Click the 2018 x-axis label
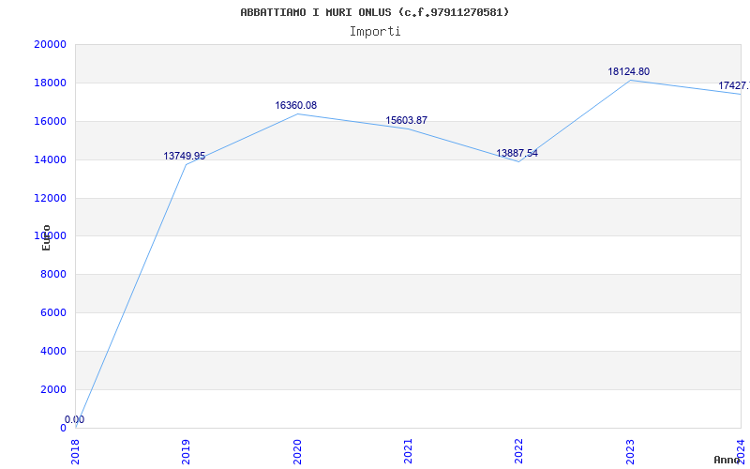This screenshot has width=750, height=469. 76,452
